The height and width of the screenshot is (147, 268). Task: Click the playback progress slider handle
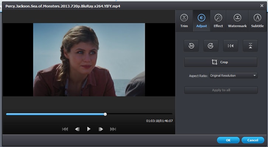click(105, 114)
